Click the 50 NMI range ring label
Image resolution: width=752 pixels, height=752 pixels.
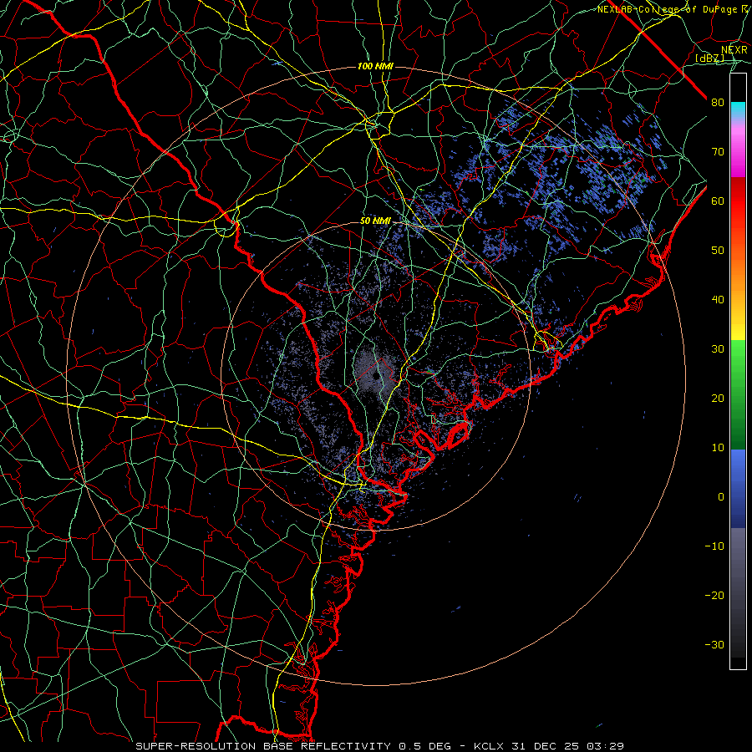(375, 221)
